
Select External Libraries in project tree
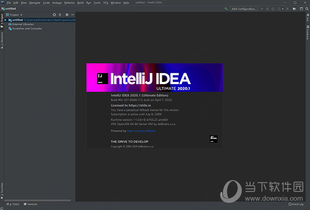[23, 24]
